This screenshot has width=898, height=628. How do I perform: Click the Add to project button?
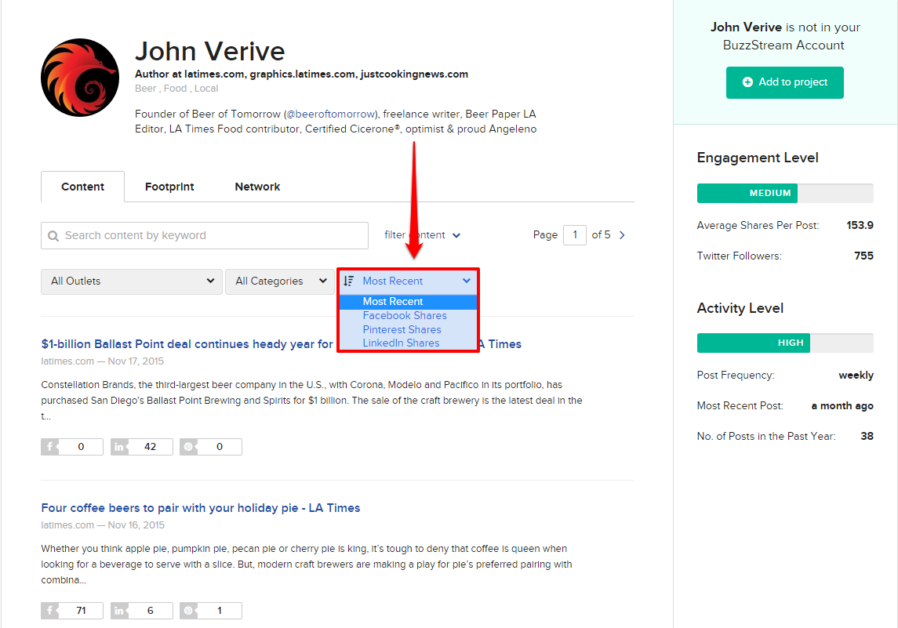pos(784,82)
